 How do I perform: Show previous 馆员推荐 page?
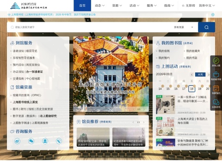133,122
